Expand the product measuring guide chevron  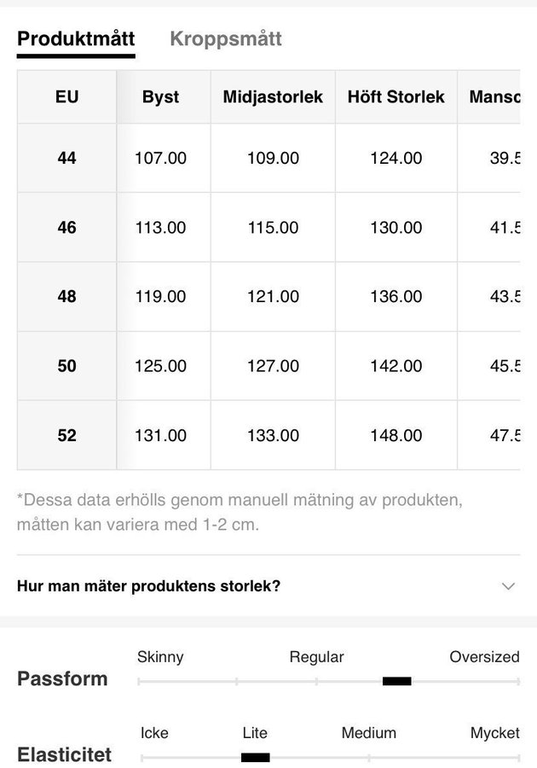click(509, 586)
